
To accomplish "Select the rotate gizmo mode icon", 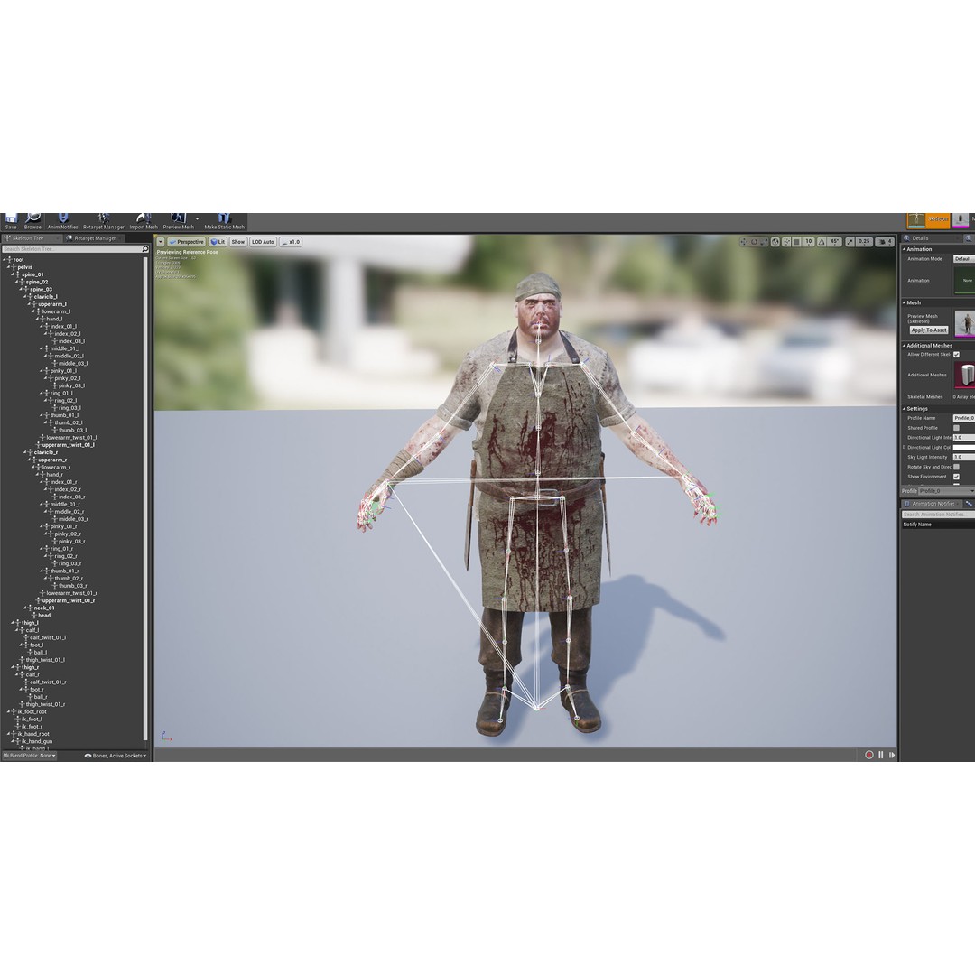I will click(754, 242).
